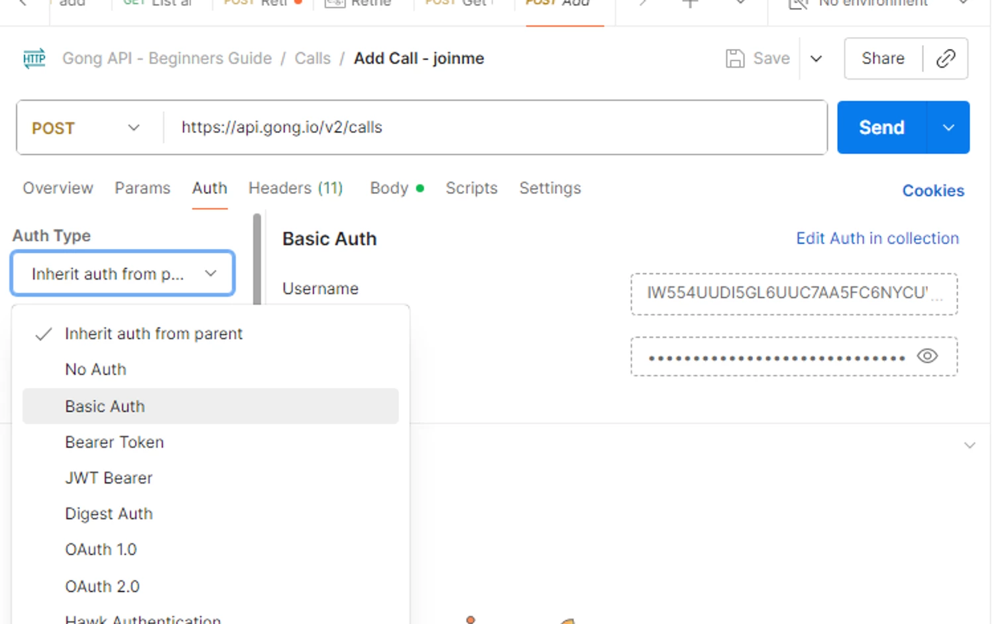
Task: Open Gong API - Beginners Guide breadcrumb
Action: 167,58
